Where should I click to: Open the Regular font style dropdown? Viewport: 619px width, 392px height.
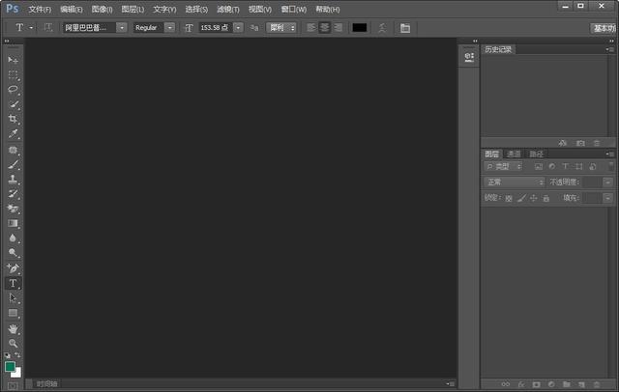170,28
